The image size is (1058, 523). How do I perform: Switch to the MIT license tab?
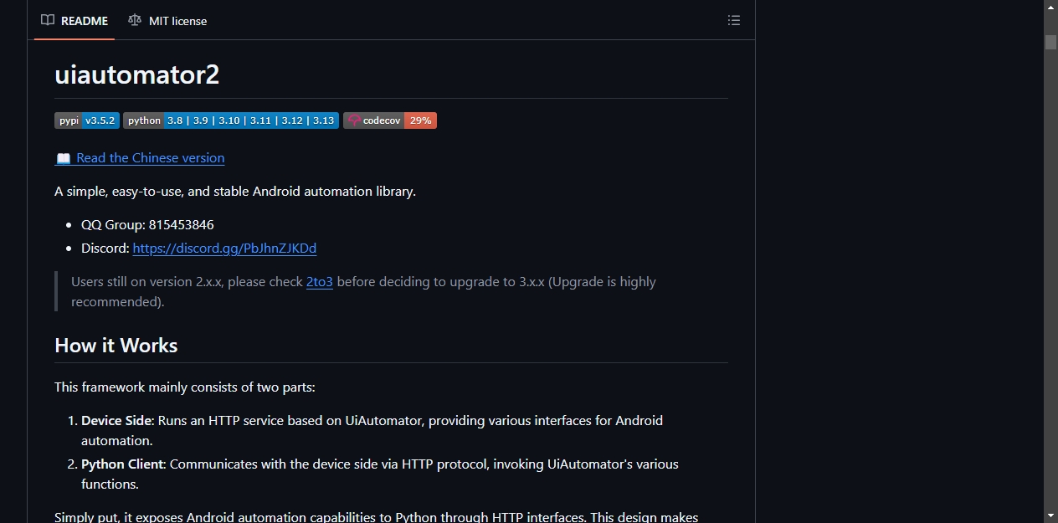[167, 21]
